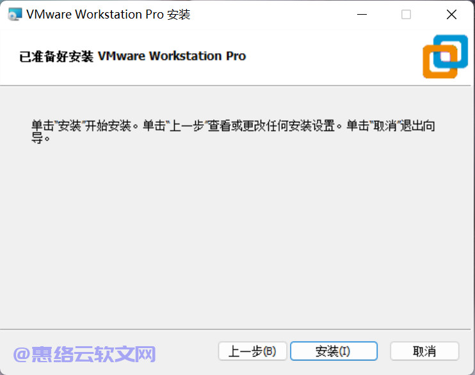Close the VMware installer window
Image resolution: width=475 pixels, height=375 pixels.
451,14
